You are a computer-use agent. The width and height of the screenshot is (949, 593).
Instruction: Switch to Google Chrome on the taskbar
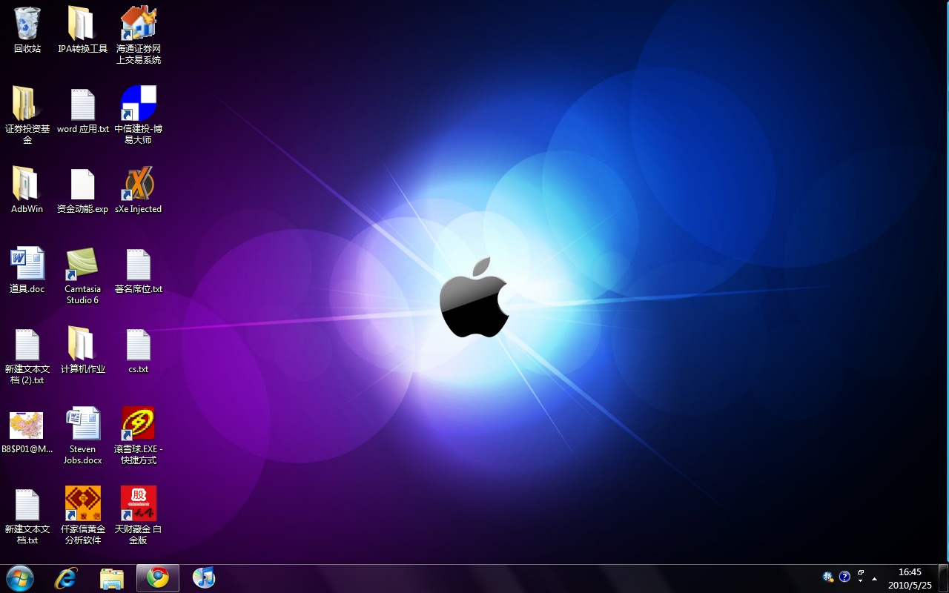pyautogui.click(x=158, y=578)
